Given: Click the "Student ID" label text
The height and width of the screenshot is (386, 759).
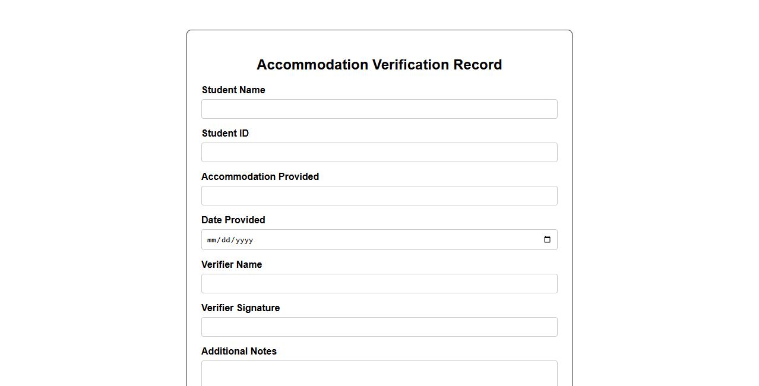Looking at the screenshot, I should [225, 134].
